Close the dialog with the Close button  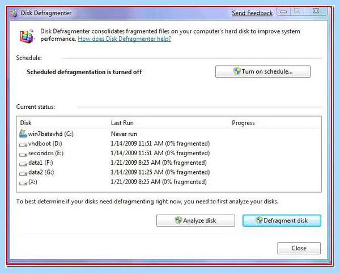click(299, 248)
